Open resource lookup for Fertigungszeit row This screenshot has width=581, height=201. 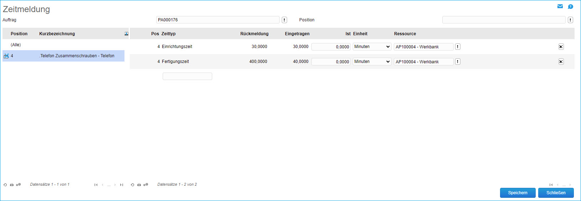pos(458,62)
